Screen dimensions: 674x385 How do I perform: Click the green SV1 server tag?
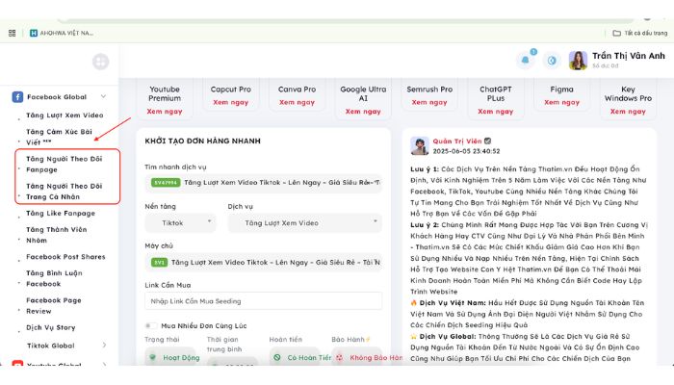point(159,262)
